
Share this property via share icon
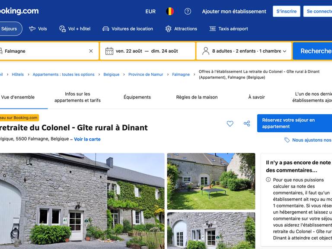point(247,124)
